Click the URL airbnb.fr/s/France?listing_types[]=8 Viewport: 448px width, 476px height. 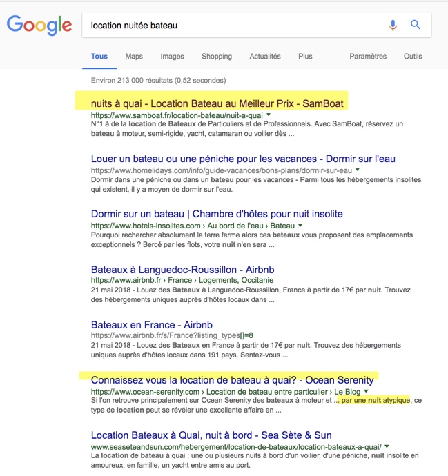pyautogui.click(x=172, y=335)
